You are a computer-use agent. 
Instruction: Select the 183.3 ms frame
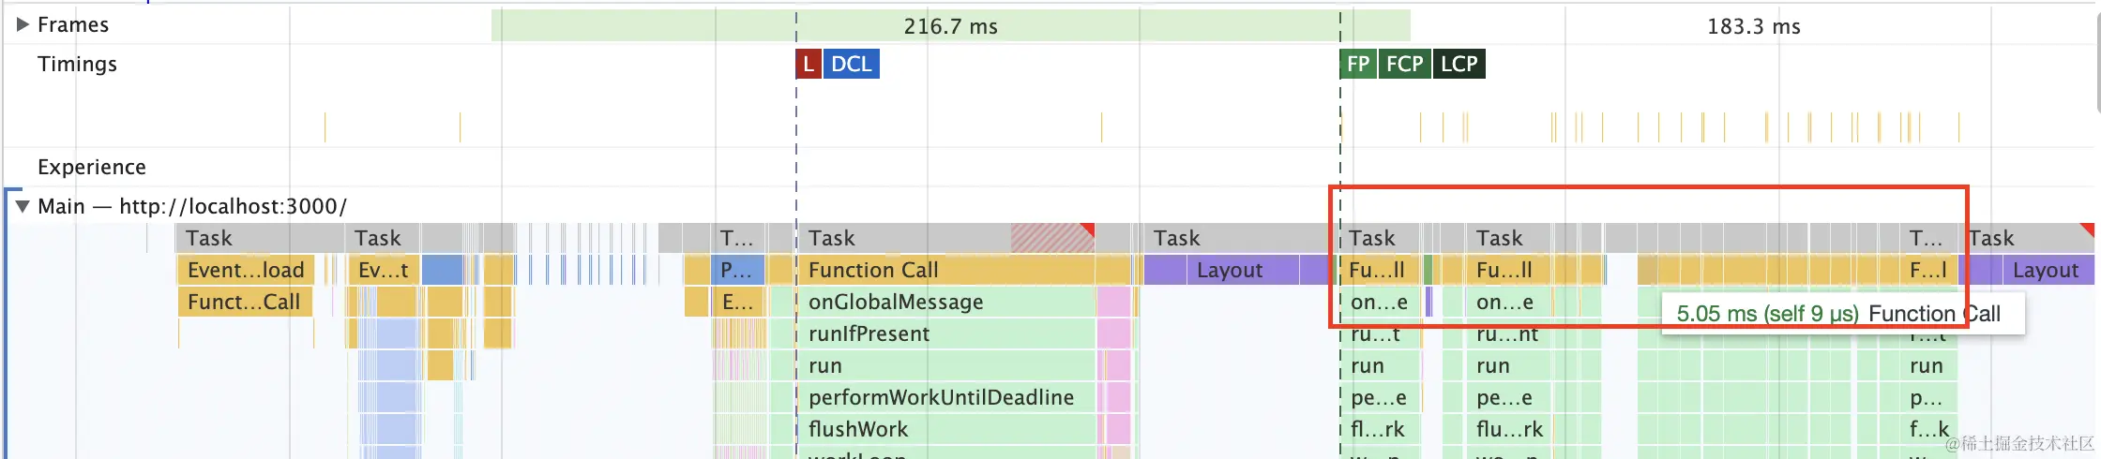pyautogui.click(x=1752, y=26)
